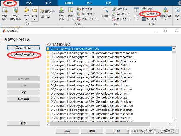
Task: Click the Save (保存) button
Action: (67, 131)
